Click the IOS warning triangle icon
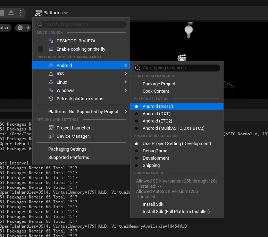Viewport: 268px width, 237px height. [51, 74]
